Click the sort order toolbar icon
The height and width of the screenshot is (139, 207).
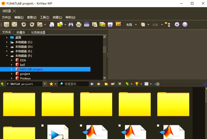143,24
